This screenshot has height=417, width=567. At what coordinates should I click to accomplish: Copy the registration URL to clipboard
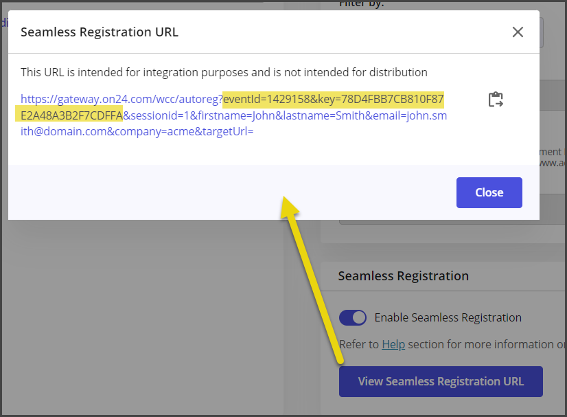pyautogui.click(x=496, y=100)
